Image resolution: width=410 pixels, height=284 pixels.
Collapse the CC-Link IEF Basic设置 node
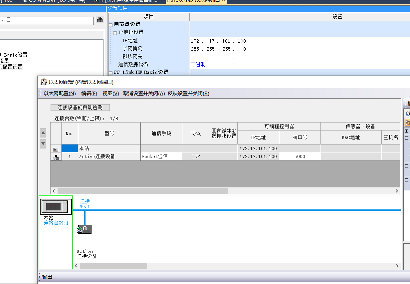click(111, 73)
